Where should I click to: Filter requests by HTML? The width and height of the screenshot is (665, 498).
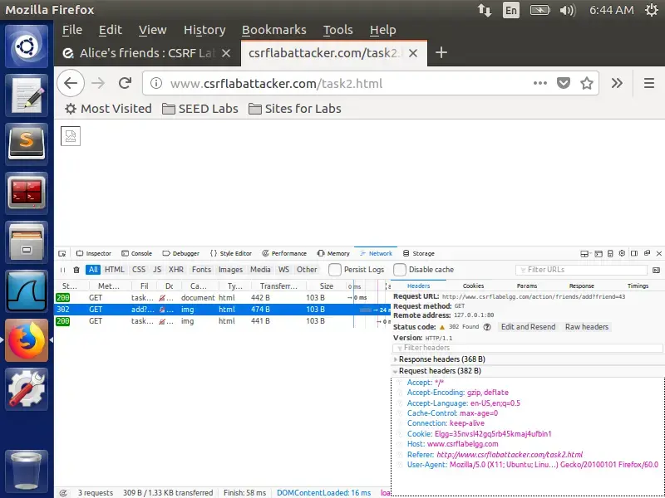click(x=115, y=270)
